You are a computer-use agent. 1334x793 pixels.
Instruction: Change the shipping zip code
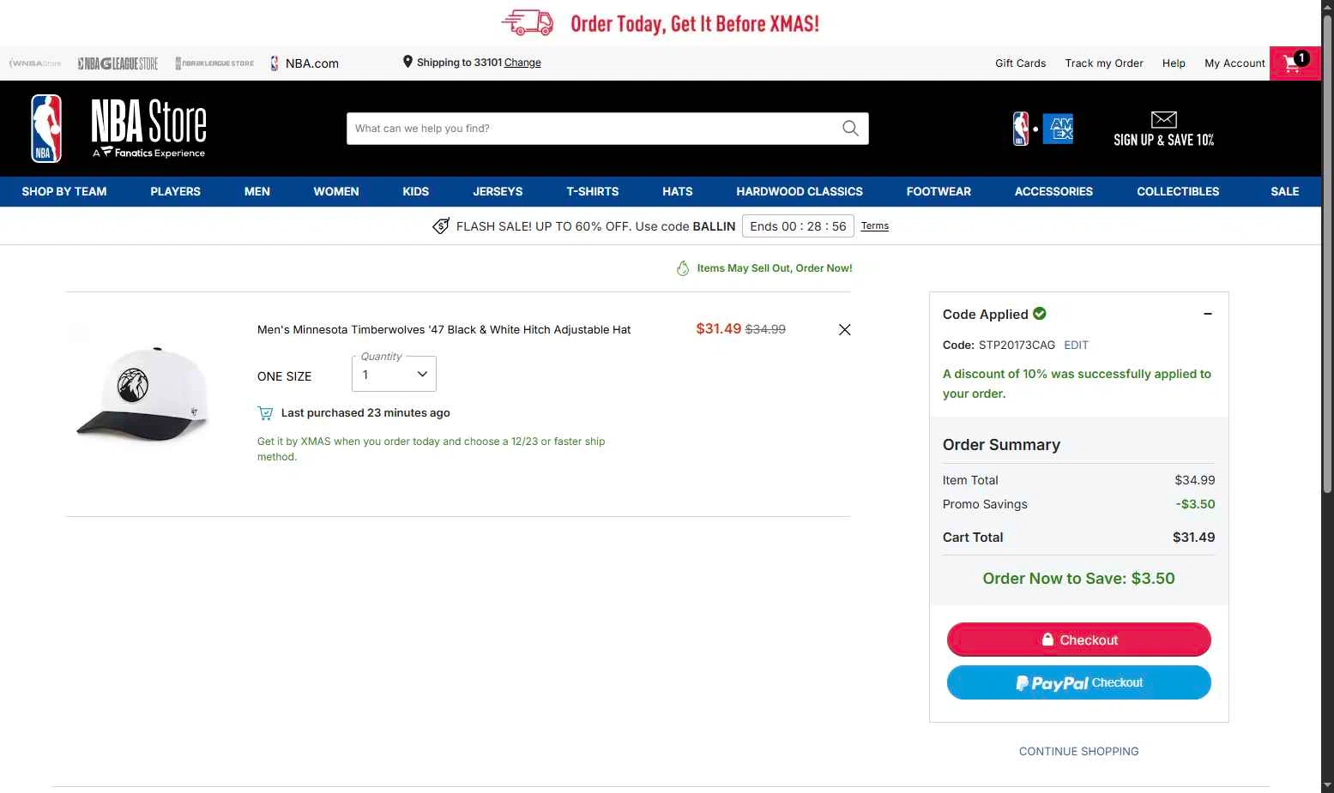point(522,63)
